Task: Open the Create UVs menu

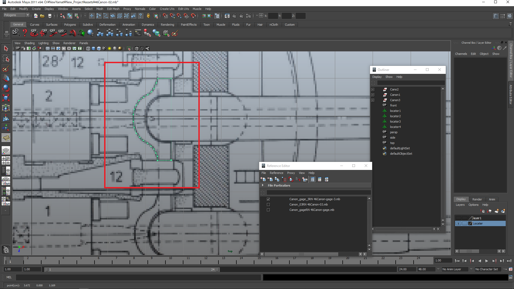Action: point(167,9)
